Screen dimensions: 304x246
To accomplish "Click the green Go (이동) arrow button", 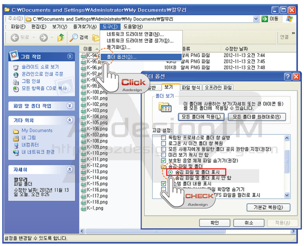I will click(264, 19).
